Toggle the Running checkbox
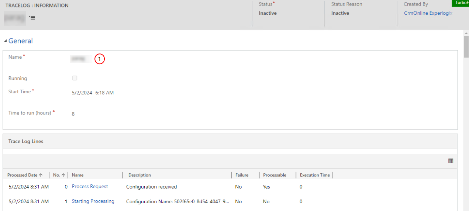 (x=75, y=78)
